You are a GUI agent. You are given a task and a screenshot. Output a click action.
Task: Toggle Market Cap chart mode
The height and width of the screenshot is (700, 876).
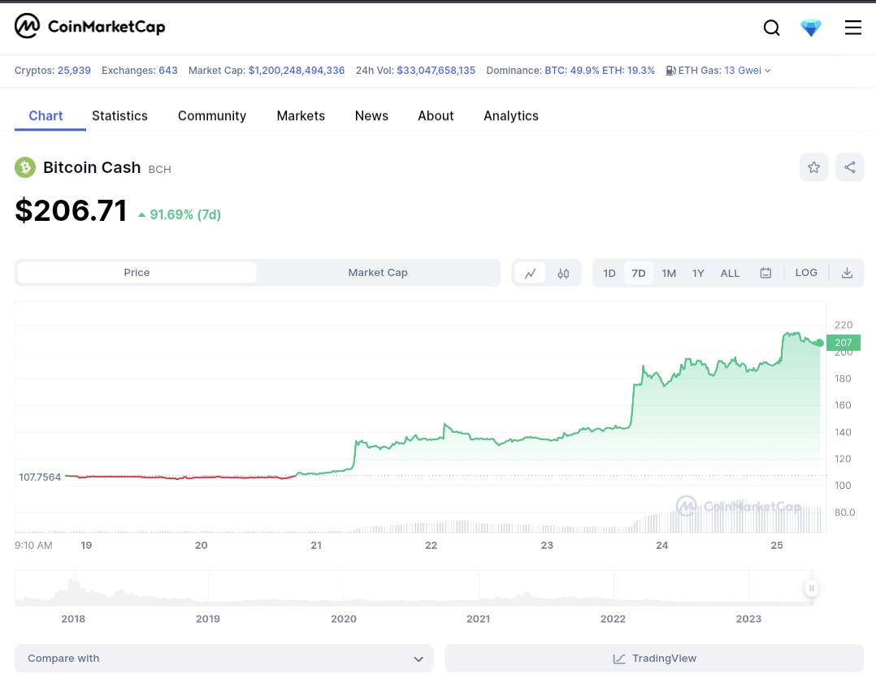378,272
